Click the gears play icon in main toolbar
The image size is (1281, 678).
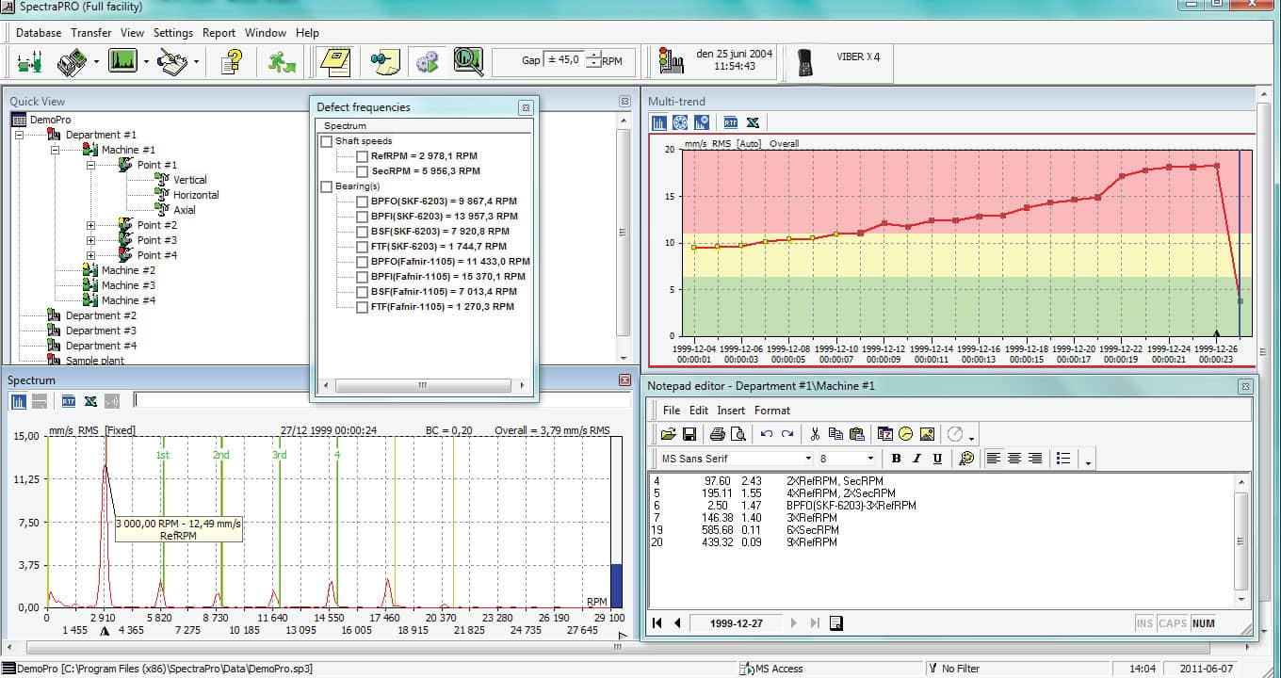428,62
